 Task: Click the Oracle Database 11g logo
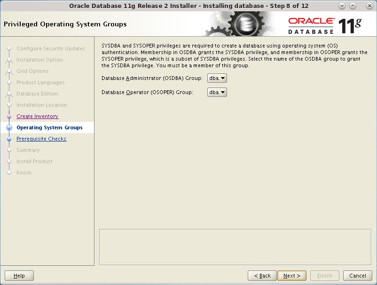(x=324, y=25)
